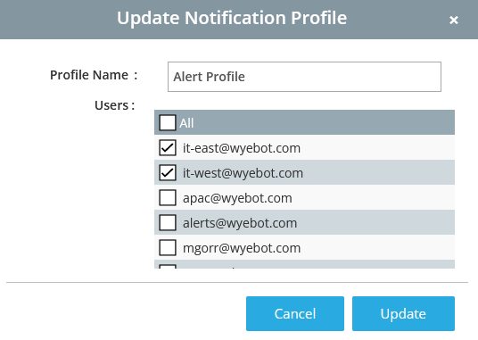This screenshot has width=478, height=340.
Task: Uncheck the it-east@wyebot.com checkbox
Action: tap(168, 147)
